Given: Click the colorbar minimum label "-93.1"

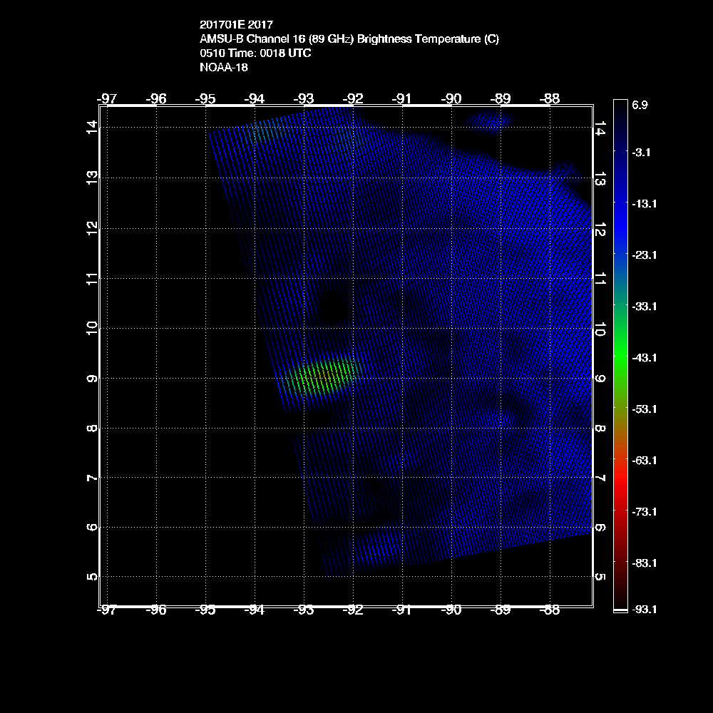Looking at the screenshot, I should tap(645, 610).
